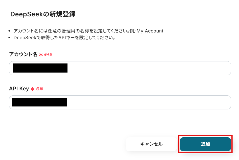Click the API Key field label
This screenshot has width=239, height=160.
click(19, 89)
